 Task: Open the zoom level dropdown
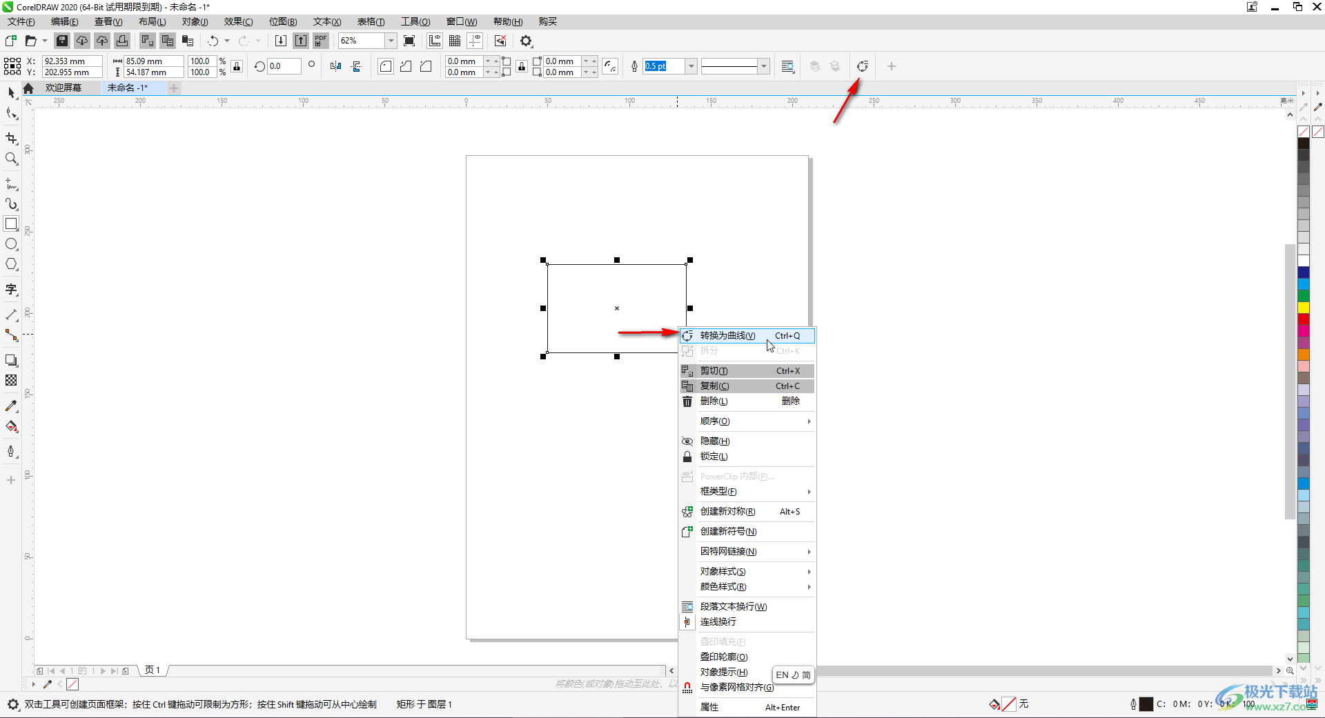[x=391, y=41]
